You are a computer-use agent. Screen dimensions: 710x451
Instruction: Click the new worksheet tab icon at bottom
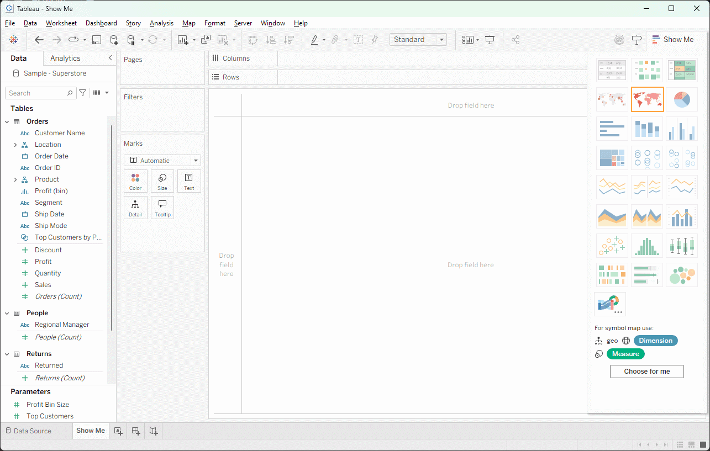click(x=118, y=431)
